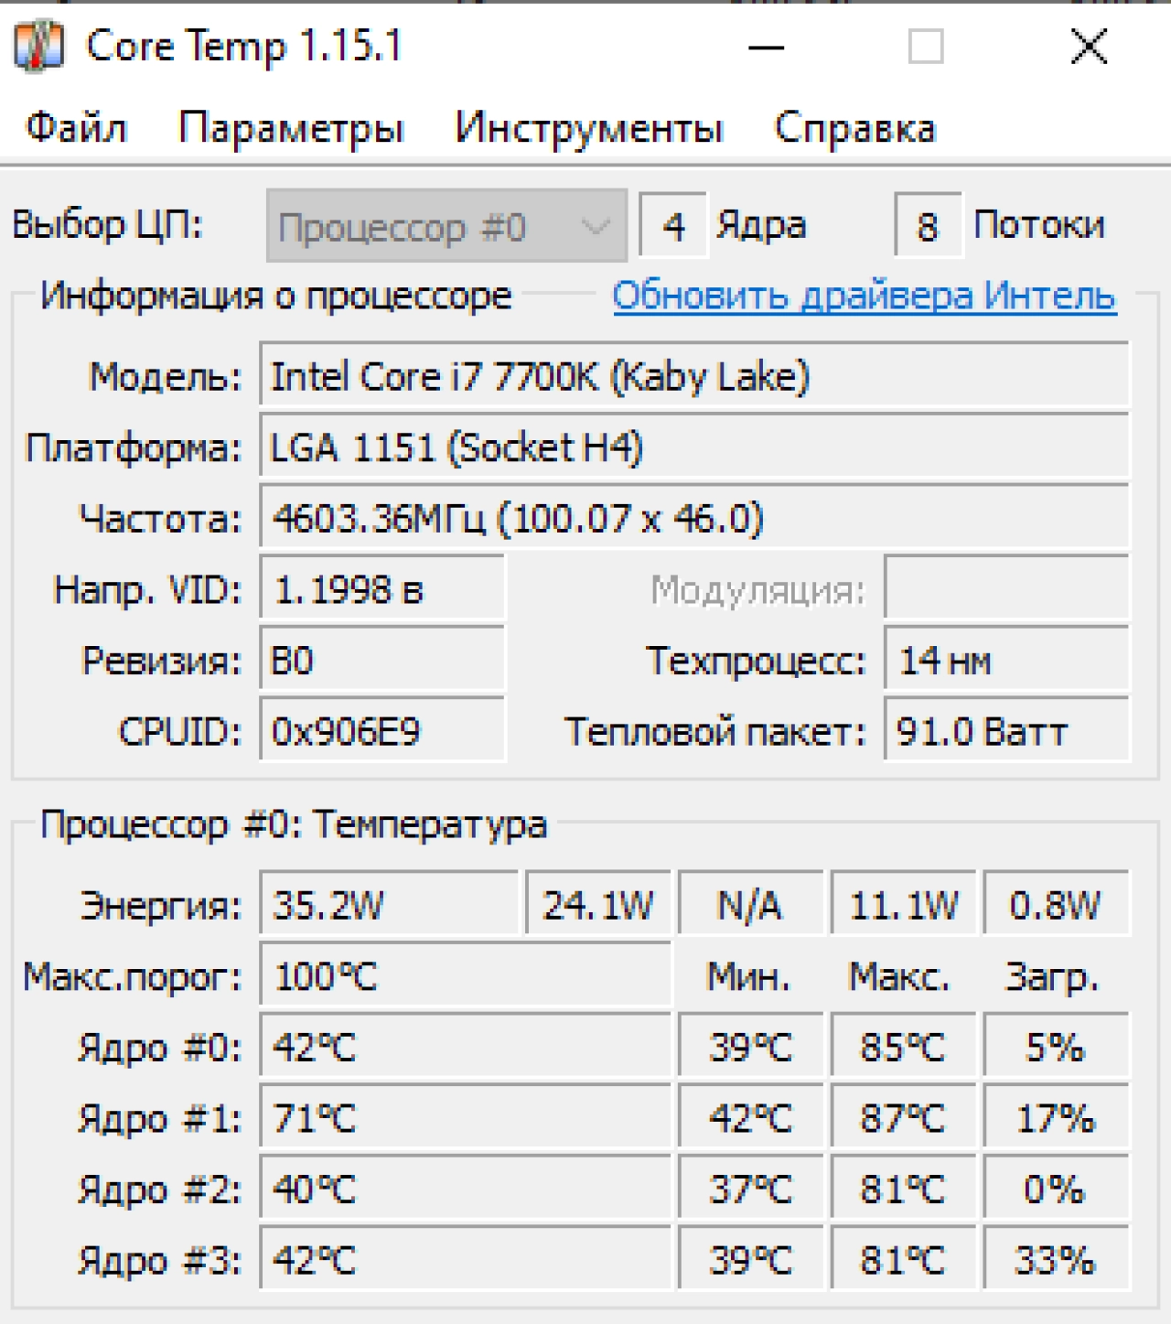This screenshot has height=1324, width=1171.
Task: Expand the Процессор #0 dropdown
Action: (x=446, y=226)
